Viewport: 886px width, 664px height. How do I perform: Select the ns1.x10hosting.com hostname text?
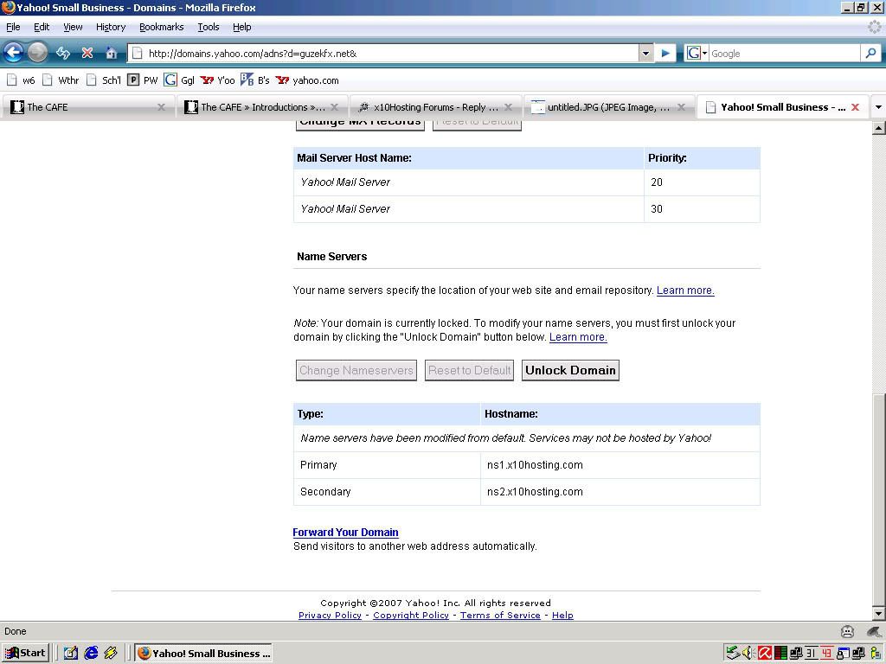(x=535, y=465)
